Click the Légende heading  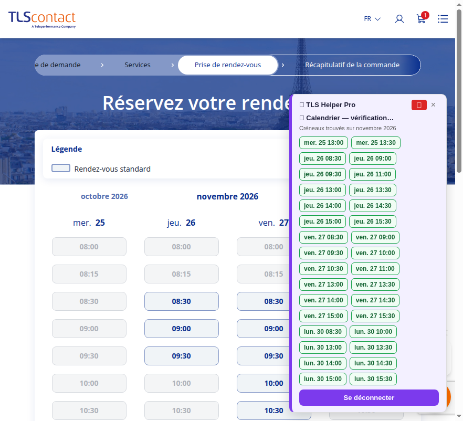coord(67,149)
